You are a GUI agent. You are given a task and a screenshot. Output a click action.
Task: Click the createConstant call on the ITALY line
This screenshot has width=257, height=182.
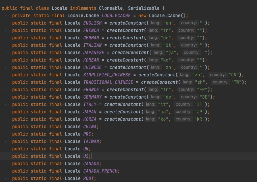point(123,104)
